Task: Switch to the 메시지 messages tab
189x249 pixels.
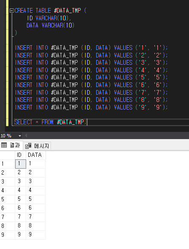Action: click(37, 146)
